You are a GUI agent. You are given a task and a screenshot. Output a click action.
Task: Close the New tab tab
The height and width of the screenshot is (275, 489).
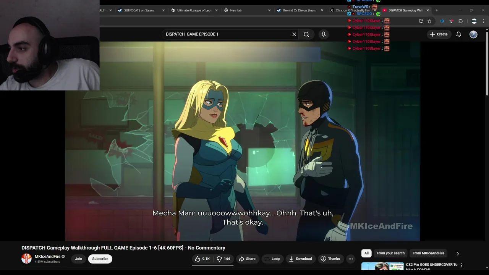(269, 10)
